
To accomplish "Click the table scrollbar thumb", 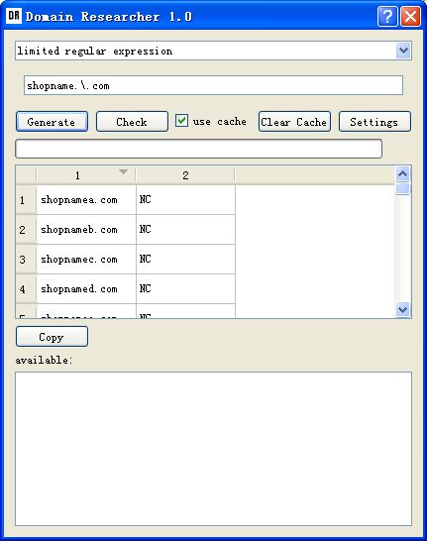I will coord(403,188).
